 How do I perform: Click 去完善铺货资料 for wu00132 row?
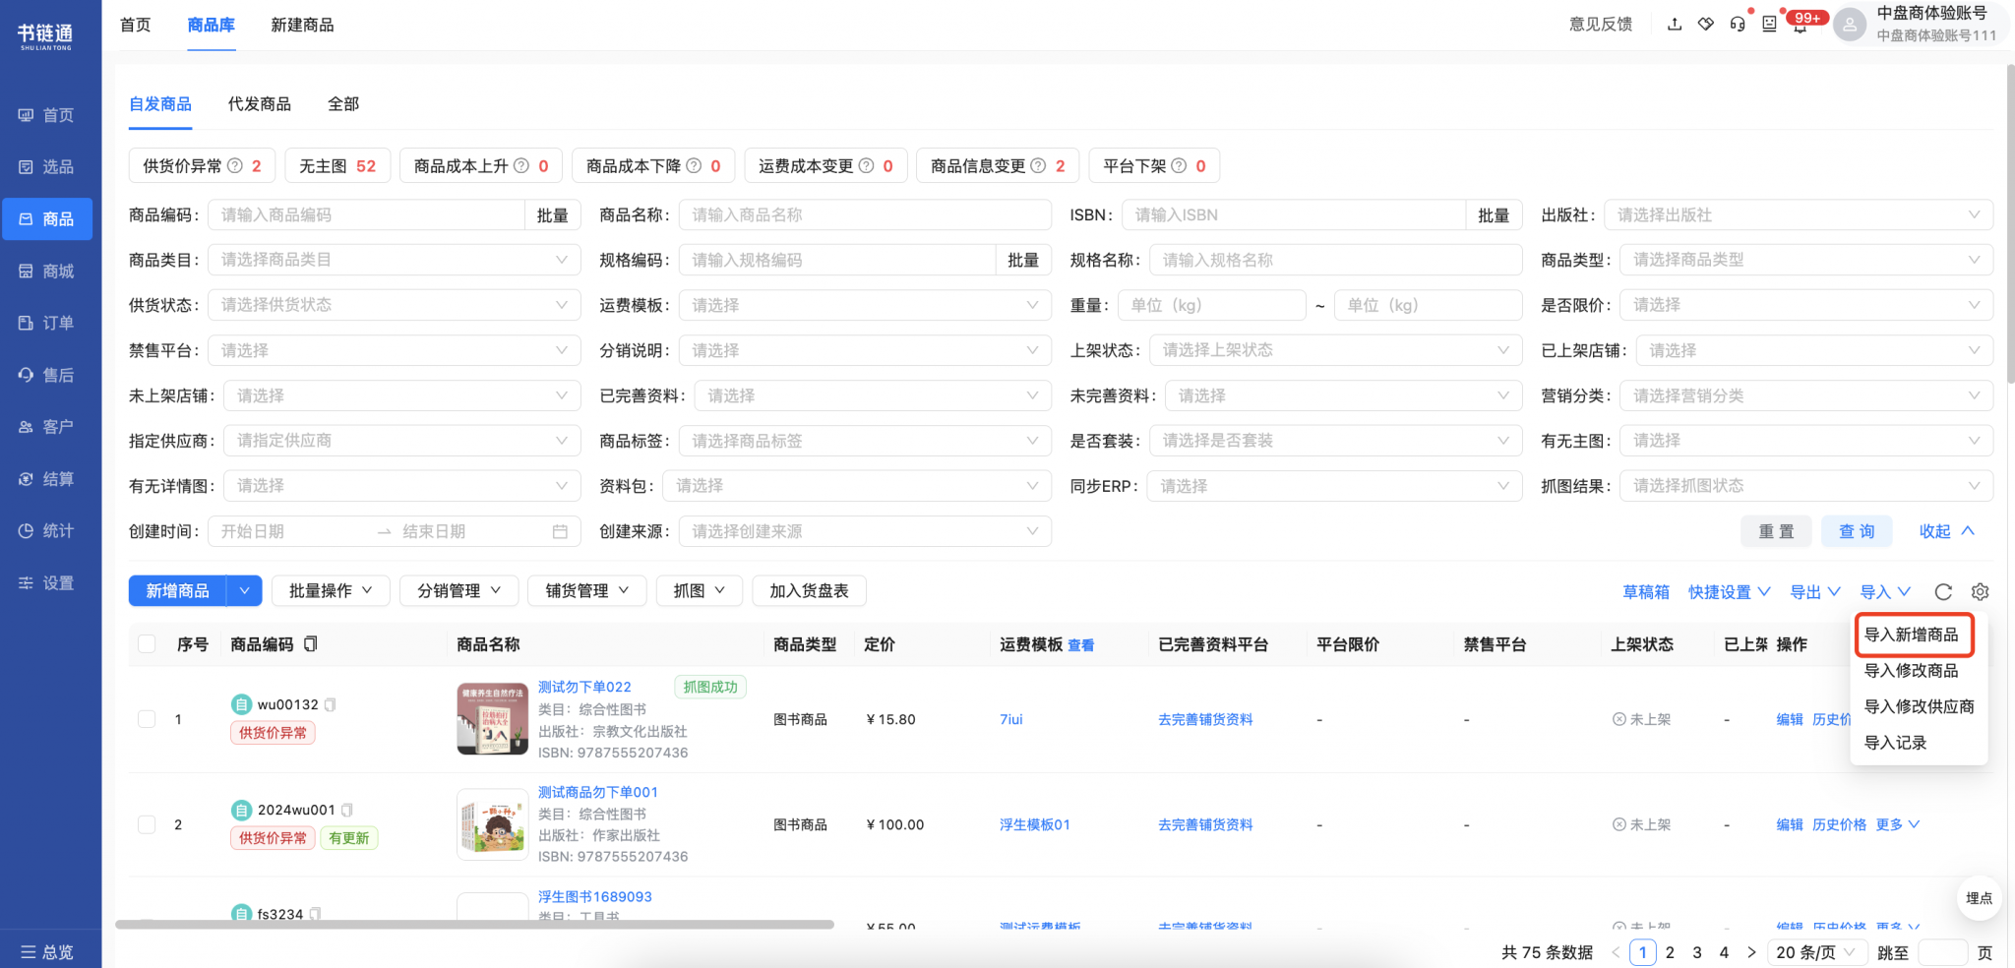coord(1205,719)
